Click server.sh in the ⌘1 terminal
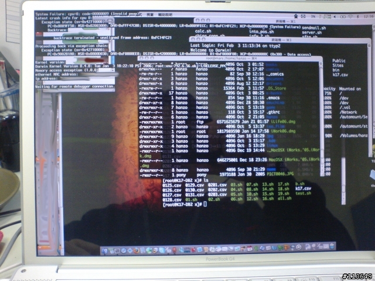 click(x=312, y=32)
